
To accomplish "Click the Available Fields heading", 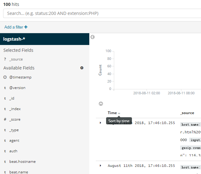I will [19, 68].
